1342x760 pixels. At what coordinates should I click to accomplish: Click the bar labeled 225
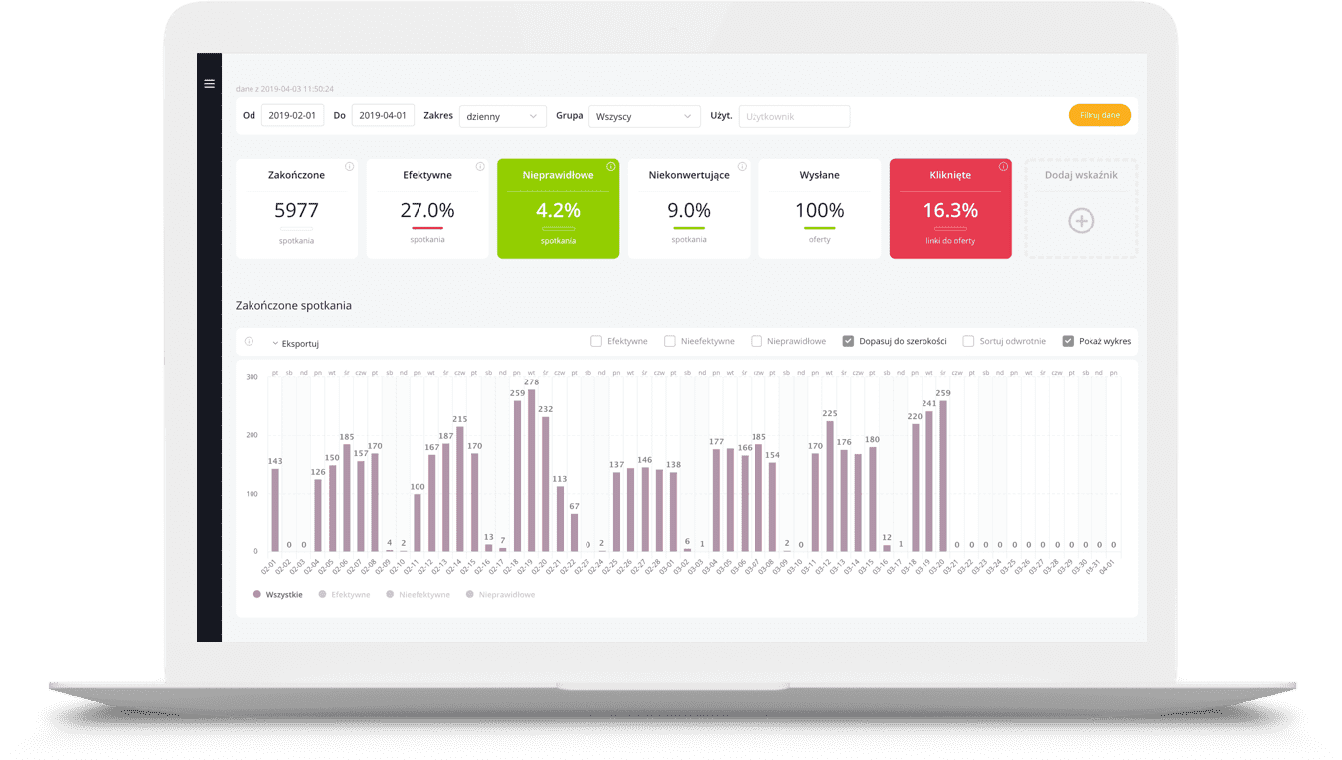pos(830,487)
